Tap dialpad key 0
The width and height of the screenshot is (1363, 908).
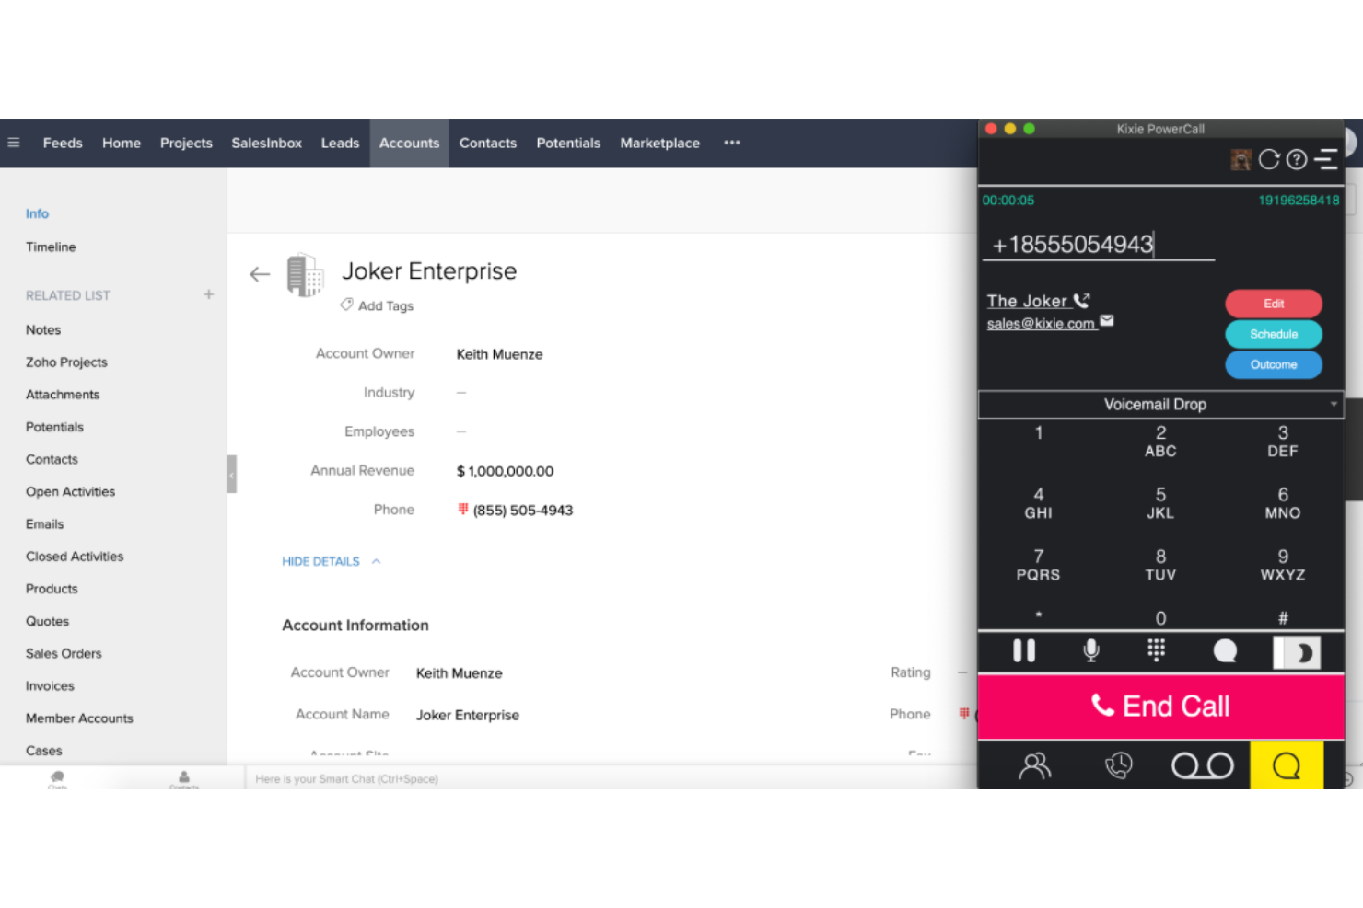[x=1160, y=618]
